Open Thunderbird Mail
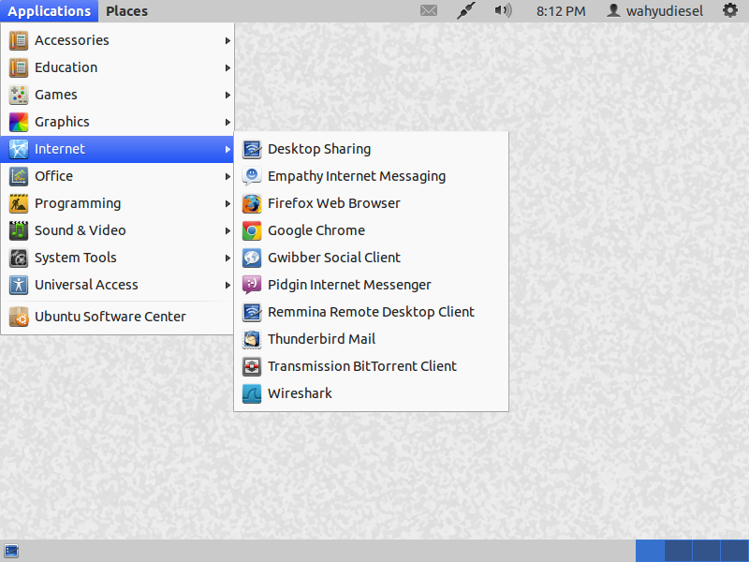Viewport: 749px width, 562px height. click(x=371, y=339)
